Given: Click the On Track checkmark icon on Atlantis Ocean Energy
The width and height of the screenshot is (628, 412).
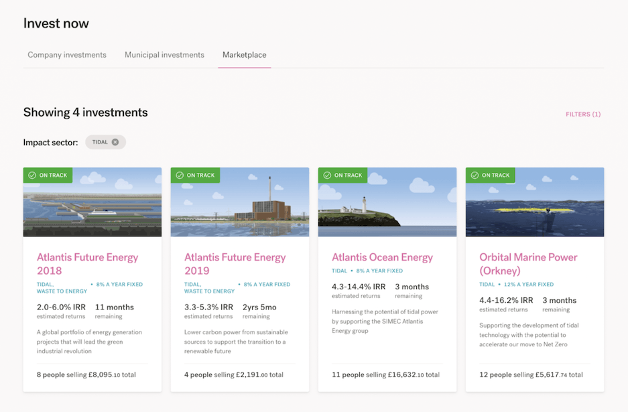Looking at the screenshot, I should [327, 176].
